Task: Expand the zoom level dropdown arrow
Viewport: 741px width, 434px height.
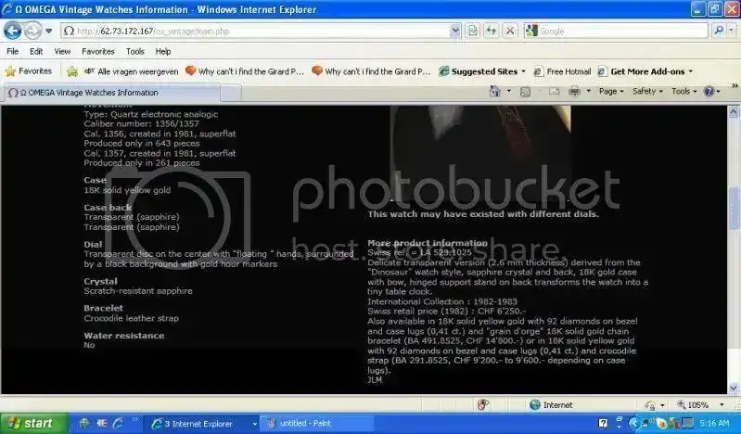Action: tap(722, 405)
